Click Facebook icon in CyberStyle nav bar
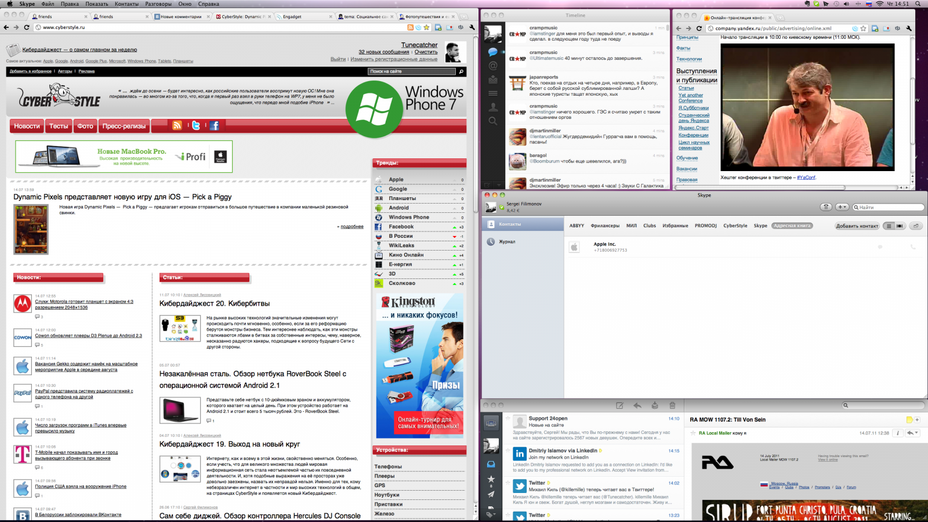 pyautogui.click(x=215, y=125)
